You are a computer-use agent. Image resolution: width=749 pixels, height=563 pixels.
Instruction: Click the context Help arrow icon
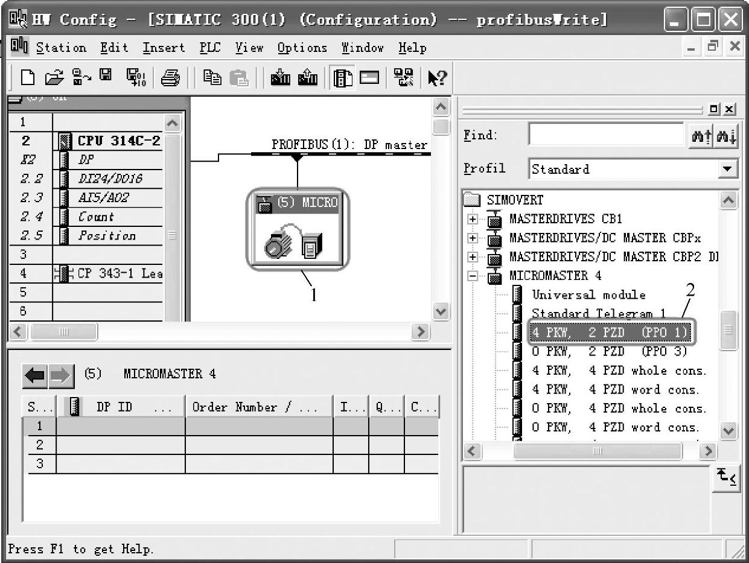tap(437, 77)
